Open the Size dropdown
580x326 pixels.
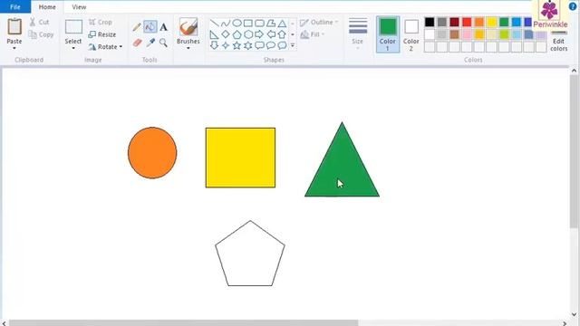(x=358, y=34)
